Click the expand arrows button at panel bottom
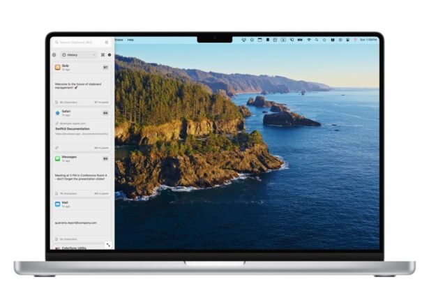This screenshot has height=286, width=429. tap(109, 245)
